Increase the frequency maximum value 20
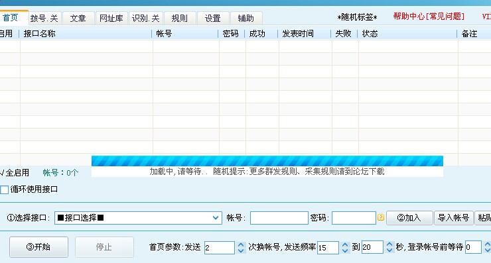Viewport: 491px width, 263px height. pyautogui.click(x=389, y=244)
